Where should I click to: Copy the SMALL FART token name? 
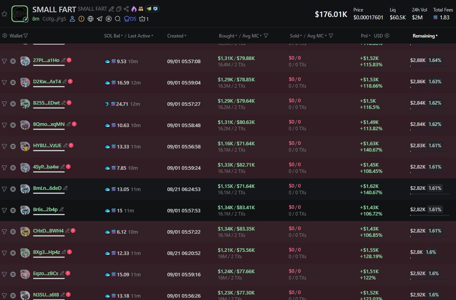[119, 9]
